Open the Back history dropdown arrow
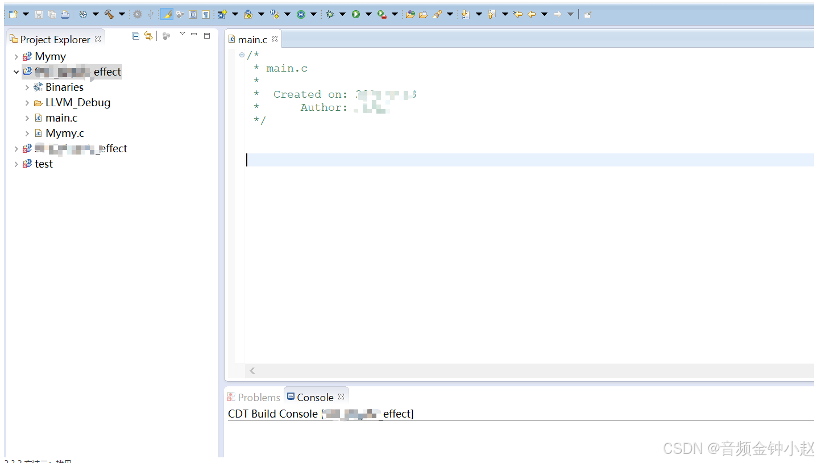The image size is (817, 463). tap(544, 14)
